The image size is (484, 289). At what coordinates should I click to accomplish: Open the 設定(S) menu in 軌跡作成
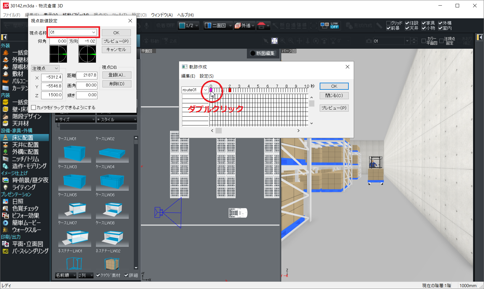point(206,76)
